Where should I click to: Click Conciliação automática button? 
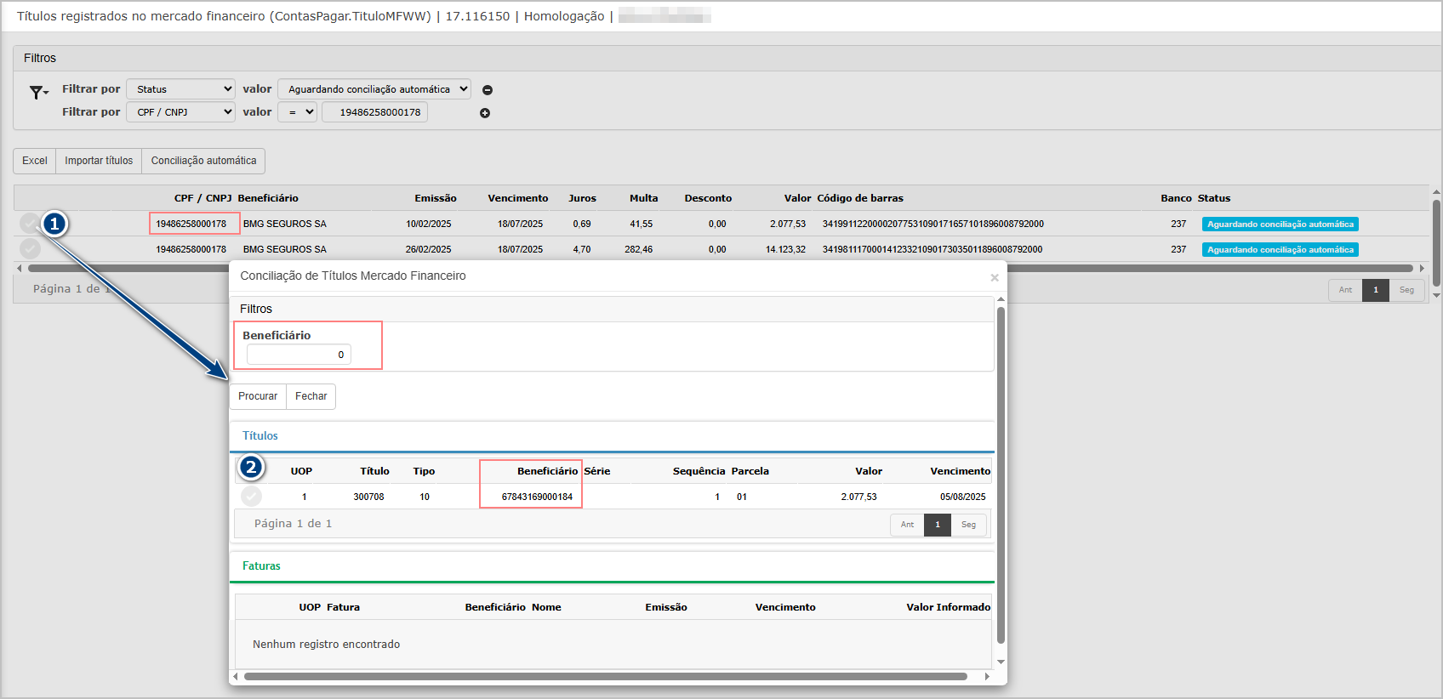[x=203, y=161]
